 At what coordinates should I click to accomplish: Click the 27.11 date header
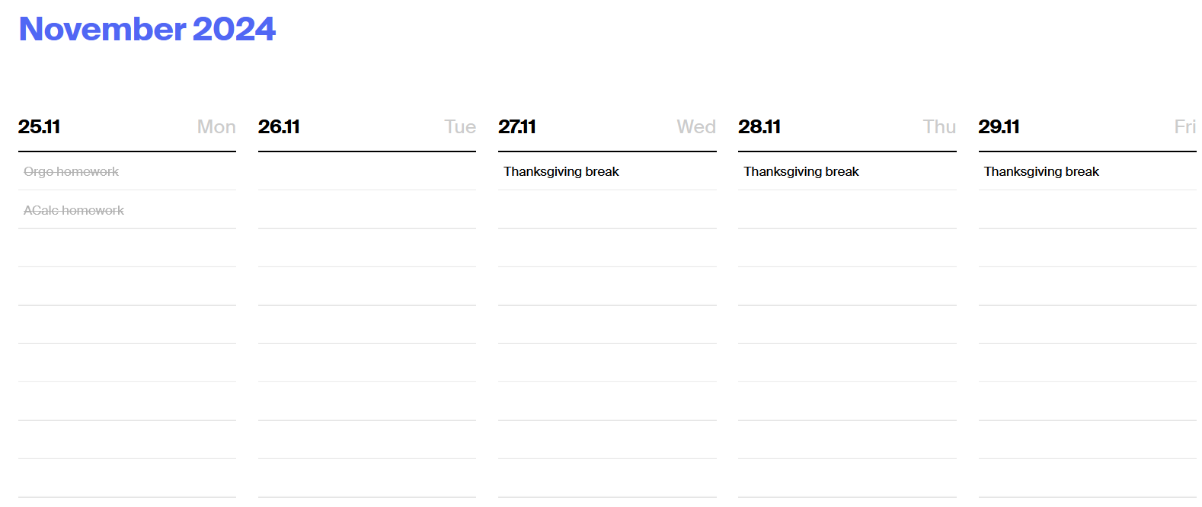pos(517,126)
